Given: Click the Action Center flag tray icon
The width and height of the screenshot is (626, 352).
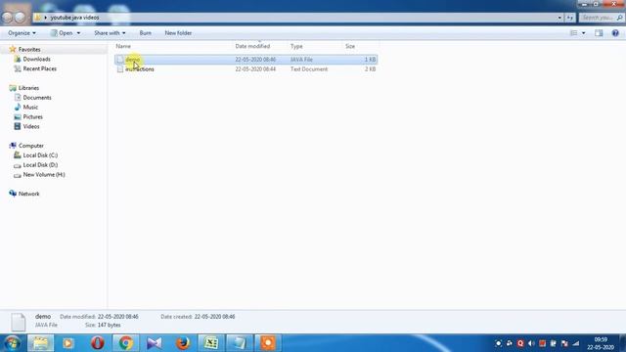Looking at the screenshot, I should click(564, 343).
